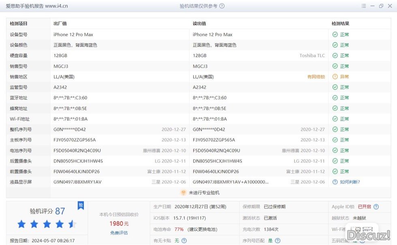
Task: Click the 液晶显示屏 row label
Action: [x=21, y=182]
